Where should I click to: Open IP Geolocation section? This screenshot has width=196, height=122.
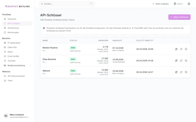pyautogui.click(x=17, y=43)
